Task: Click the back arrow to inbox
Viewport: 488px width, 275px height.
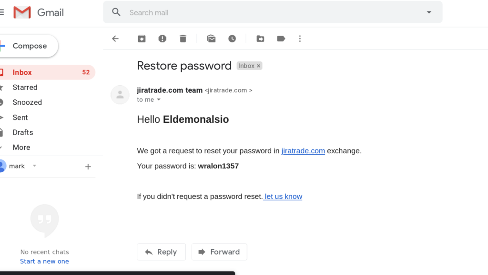Action: pyautogui.click(x=115, y=39)
